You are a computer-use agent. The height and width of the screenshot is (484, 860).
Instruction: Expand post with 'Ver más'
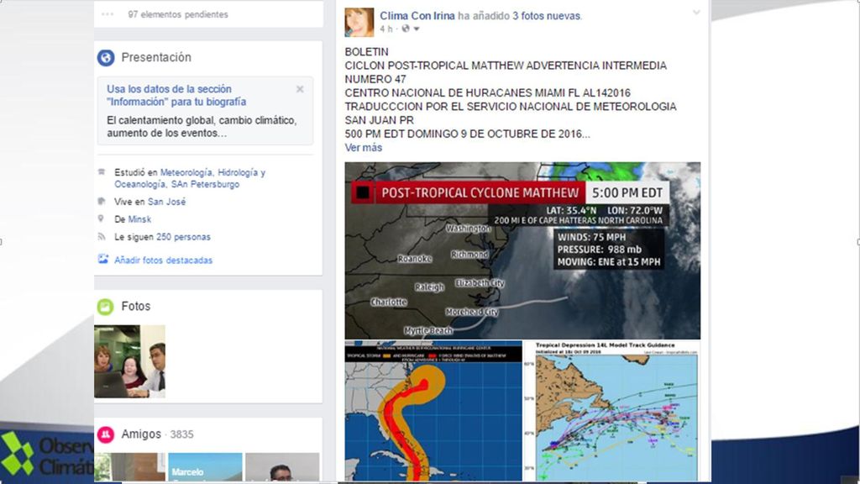363,148
